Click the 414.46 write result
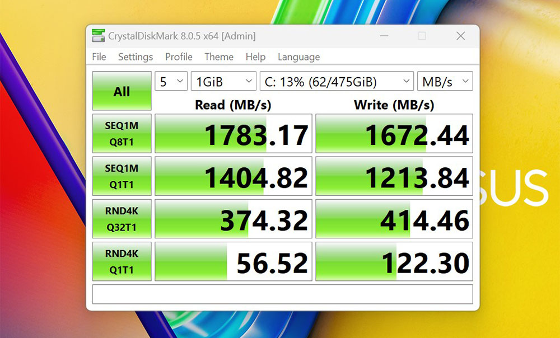This screenshot has width=560, height=338. (394, 219)
